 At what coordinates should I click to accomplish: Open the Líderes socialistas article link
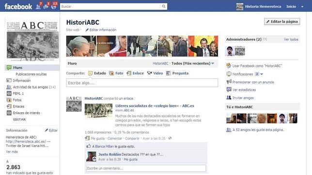(155, 106)
